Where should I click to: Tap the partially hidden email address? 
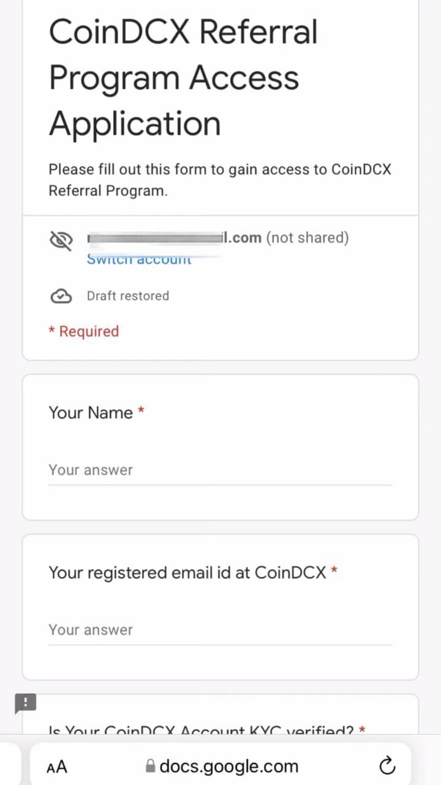click(174, 238)
